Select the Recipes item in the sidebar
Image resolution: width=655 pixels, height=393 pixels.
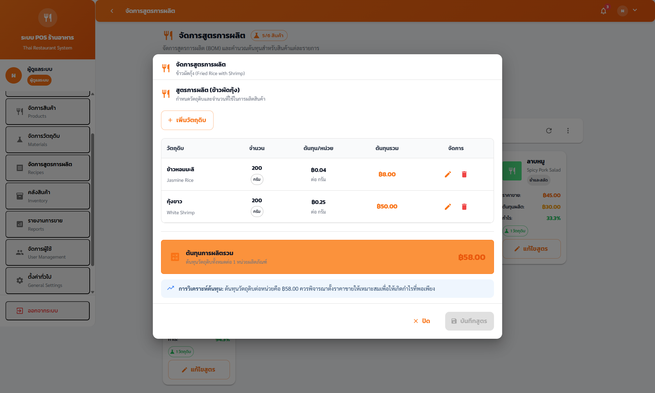point(47,168)
